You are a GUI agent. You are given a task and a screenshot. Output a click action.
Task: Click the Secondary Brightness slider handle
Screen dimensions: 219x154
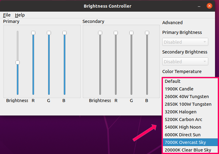pyautogui.click(x=100, y=33)
